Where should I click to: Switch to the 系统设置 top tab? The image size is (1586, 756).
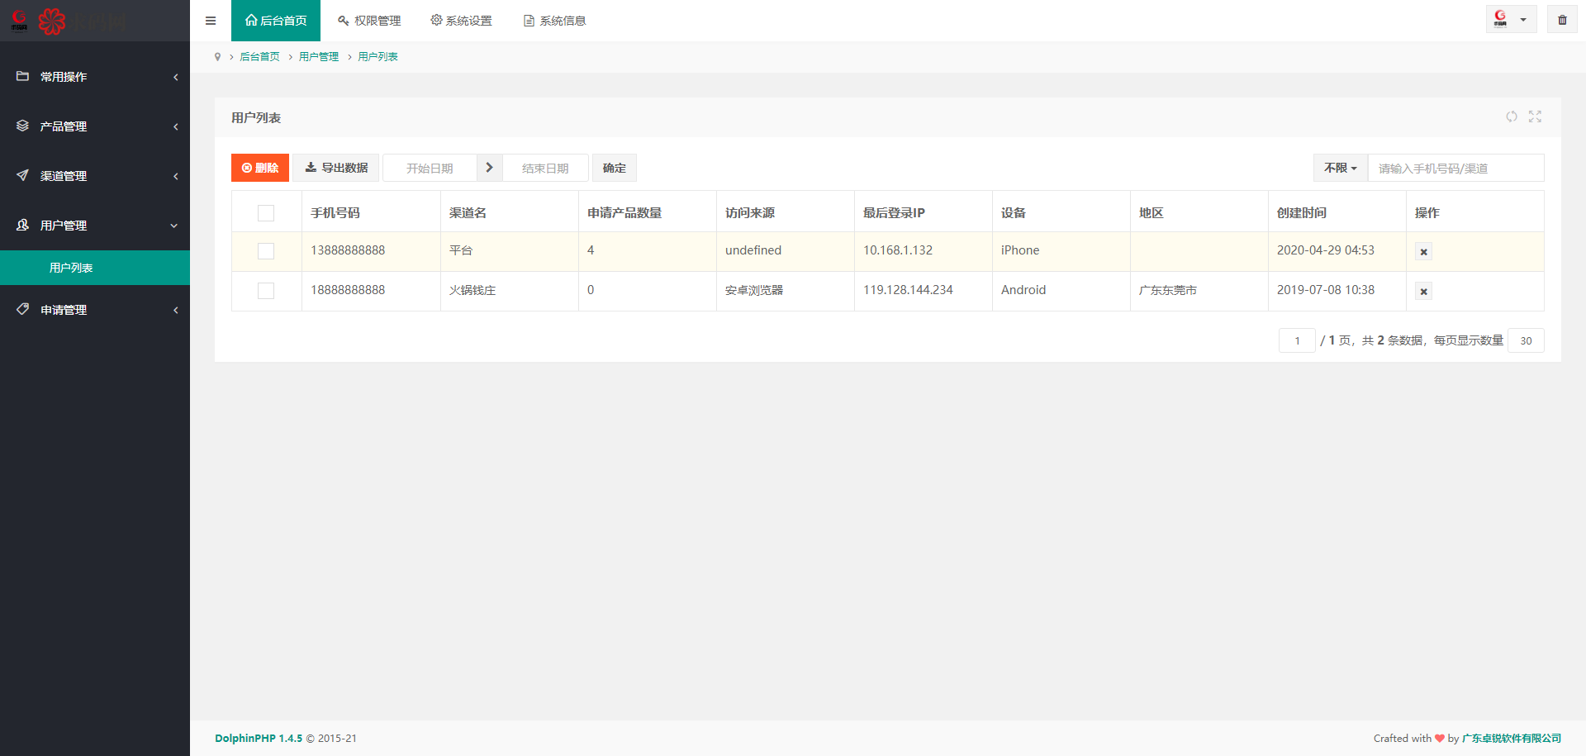click(x=461, y=21)
